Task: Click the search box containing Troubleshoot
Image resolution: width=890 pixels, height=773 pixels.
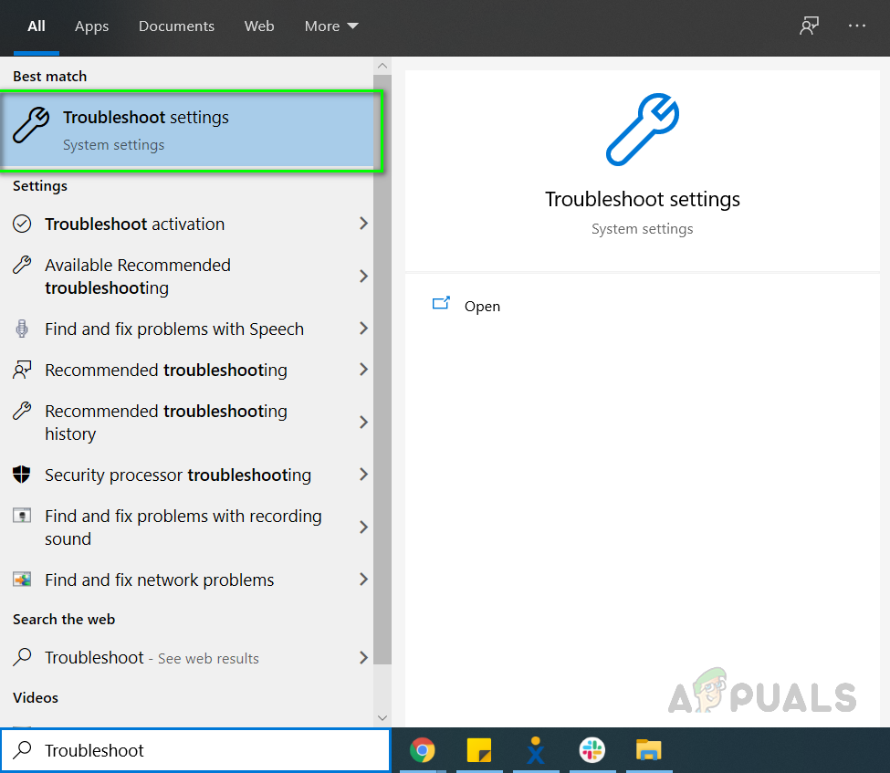Action: (x=195, y=750)
